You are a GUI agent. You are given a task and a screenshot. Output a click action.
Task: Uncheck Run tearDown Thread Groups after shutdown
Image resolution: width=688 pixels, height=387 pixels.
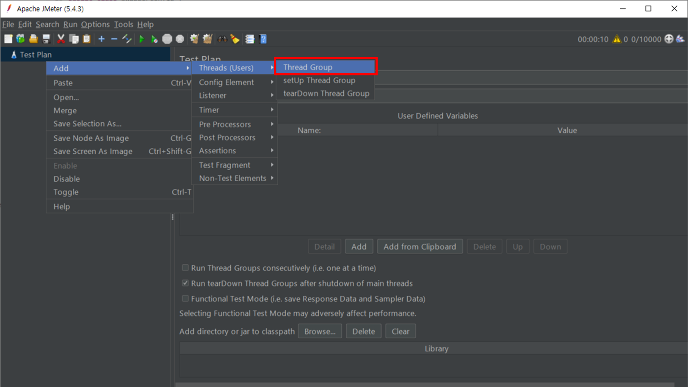click(x=185, y=283)
